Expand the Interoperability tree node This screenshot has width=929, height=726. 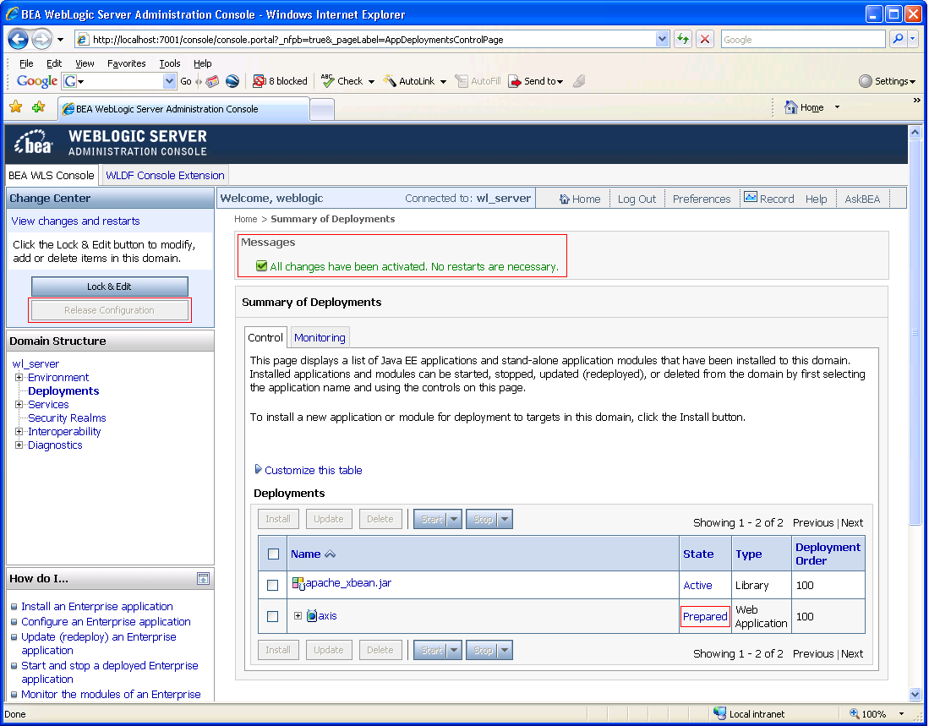19,432
